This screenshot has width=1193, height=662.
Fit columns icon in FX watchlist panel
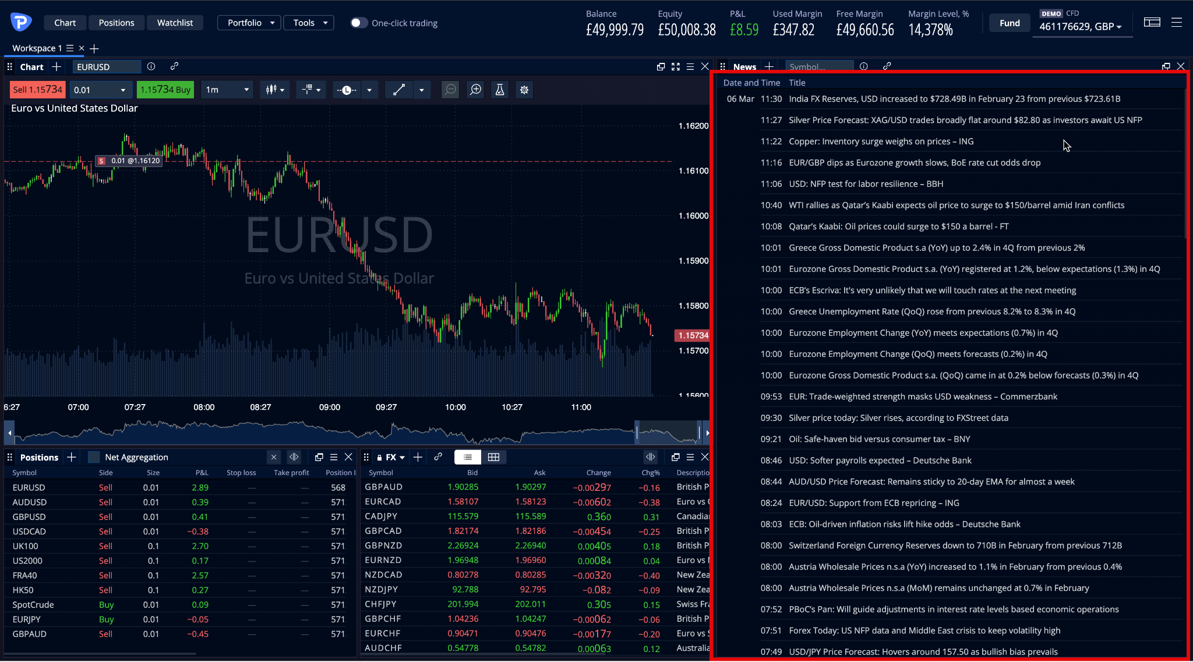(x=651, y=457)
